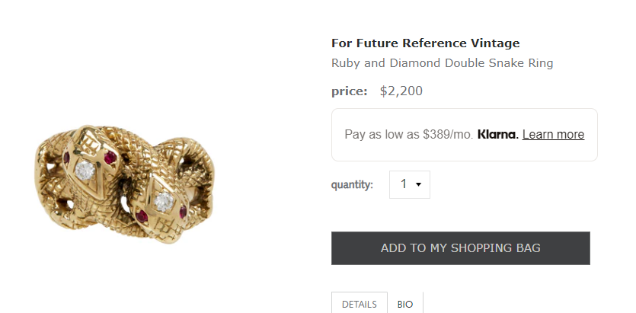Open the Bio tab
This screenshot has height=313, width=636.
[x=405, y=304]
